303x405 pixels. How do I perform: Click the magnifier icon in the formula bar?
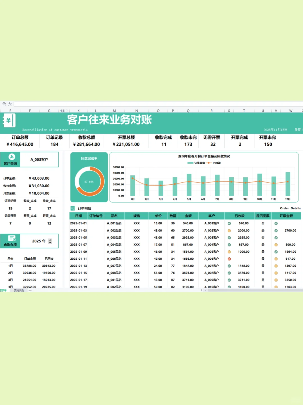point(4,104)
